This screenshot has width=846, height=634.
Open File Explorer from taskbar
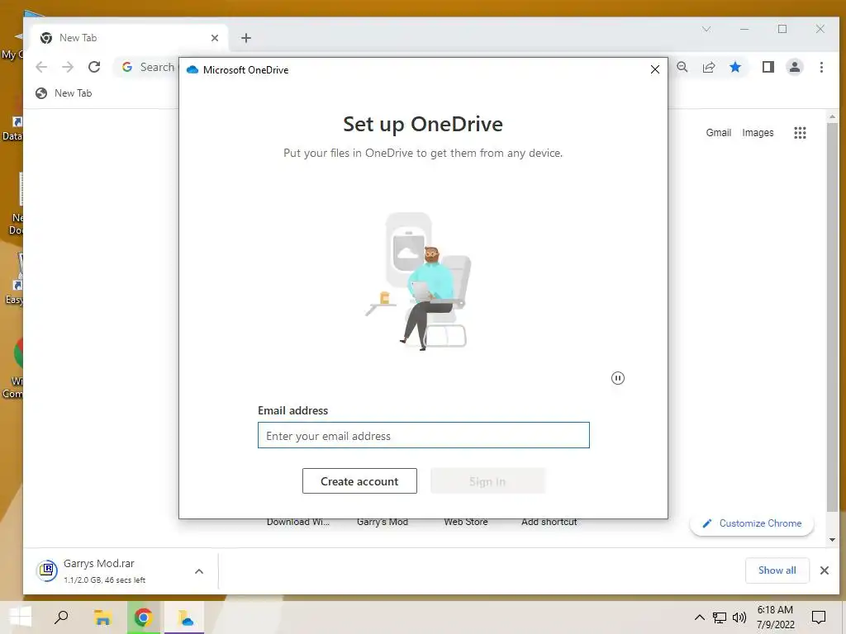coord(102,617)
